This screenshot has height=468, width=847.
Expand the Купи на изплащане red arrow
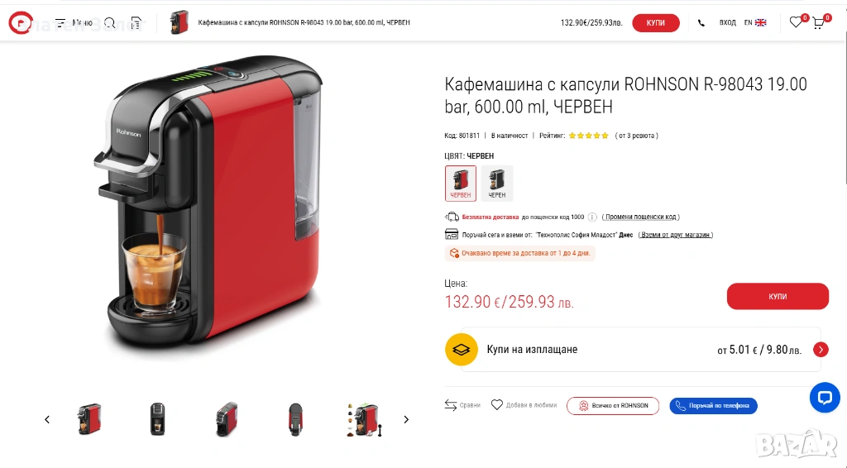click(x=821, y=350)
